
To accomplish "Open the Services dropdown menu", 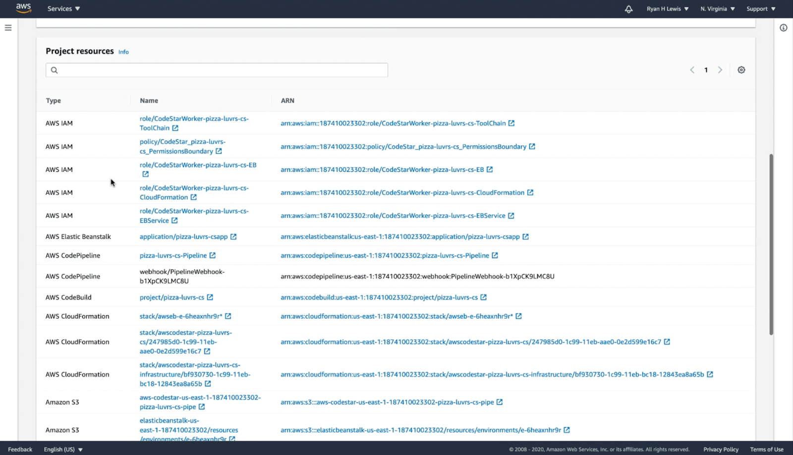I will click(63, 8).
